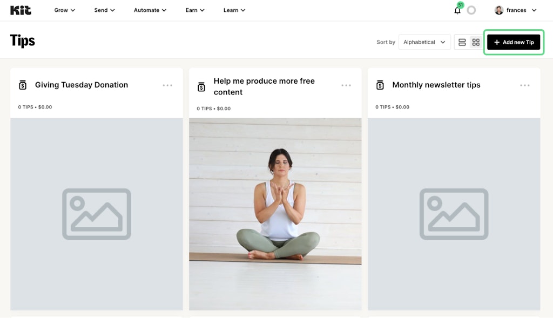Open the Automate menu

tap(150, 10)
